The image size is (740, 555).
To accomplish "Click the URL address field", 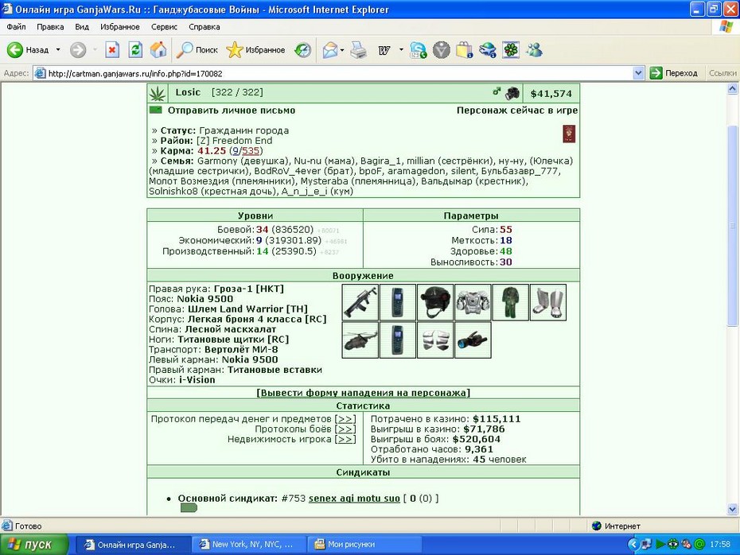I will point(333,73).
